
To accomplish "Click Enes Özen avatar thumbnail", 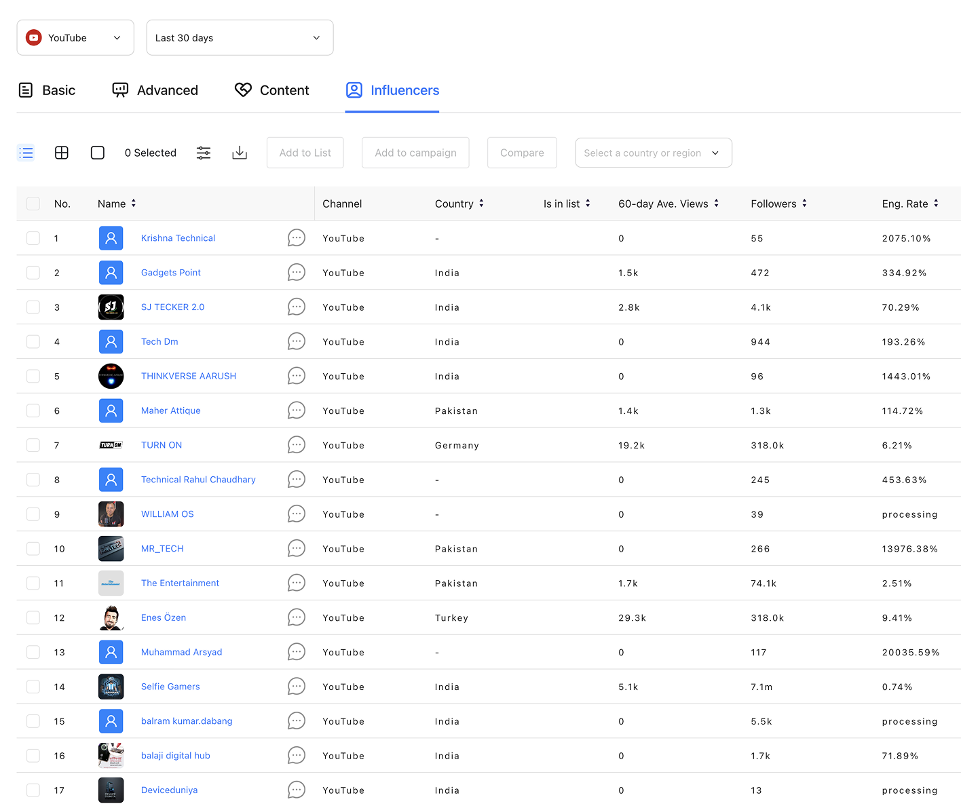I will point(111,617).
